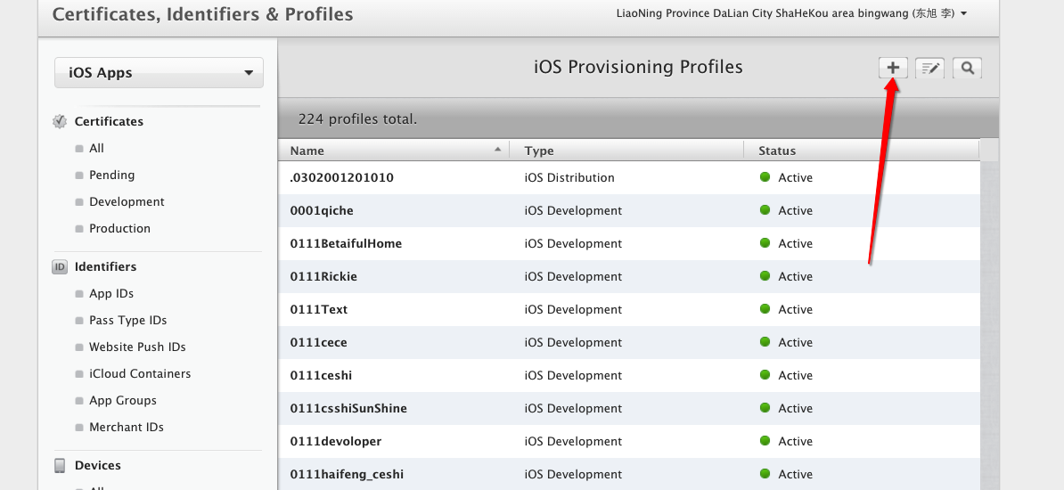Click the Devices section heading
The image size is (1064, 490).
98,466
